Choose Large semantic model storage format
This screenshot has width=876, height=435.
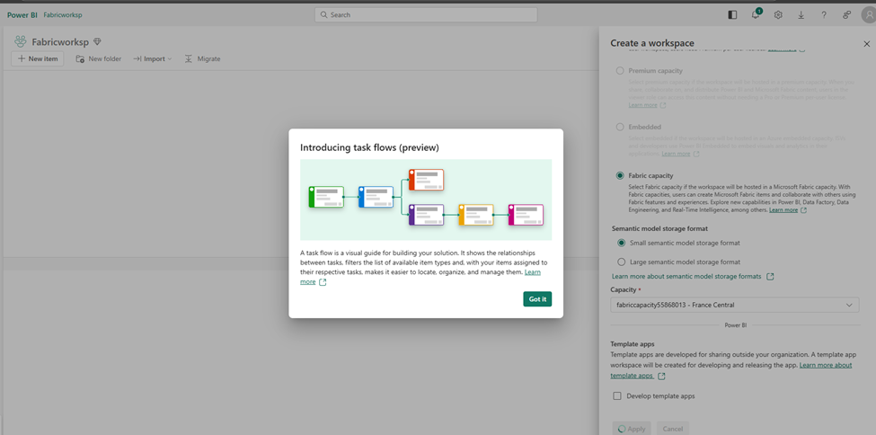[620, 262]
